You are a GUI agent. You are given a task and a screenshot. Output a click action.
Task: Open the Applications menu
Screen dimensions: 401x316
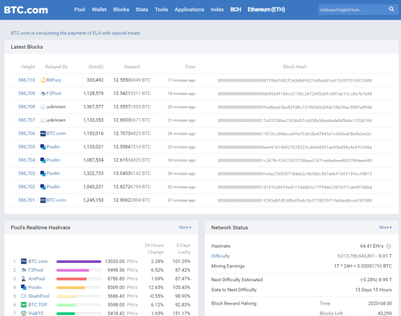(x=189, y=9)
